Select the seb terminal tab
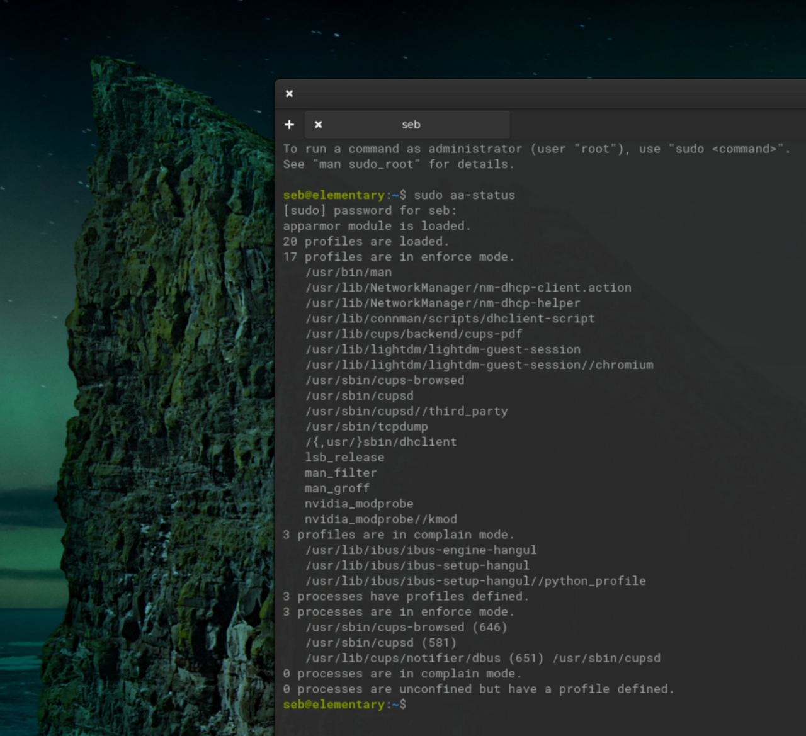 (411, 125)
